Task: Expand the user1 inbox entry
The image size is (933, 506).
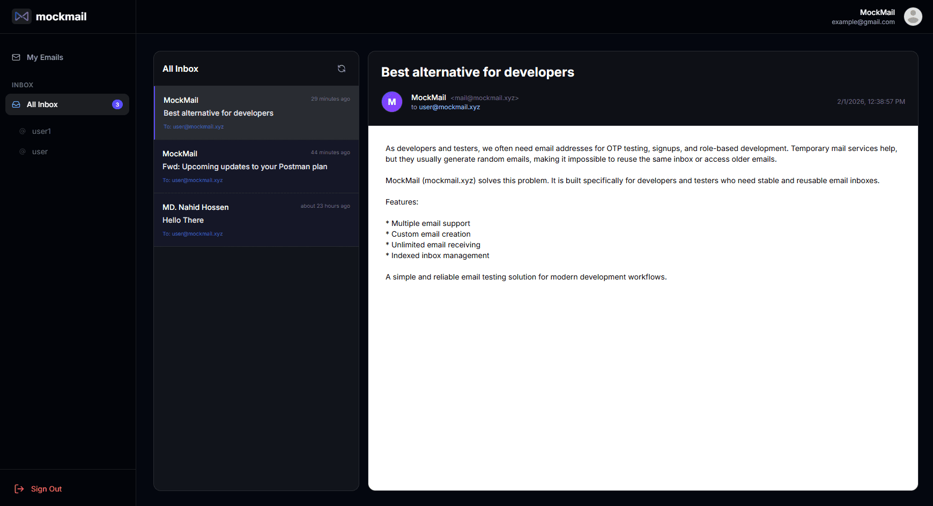Action: [41, 131]
